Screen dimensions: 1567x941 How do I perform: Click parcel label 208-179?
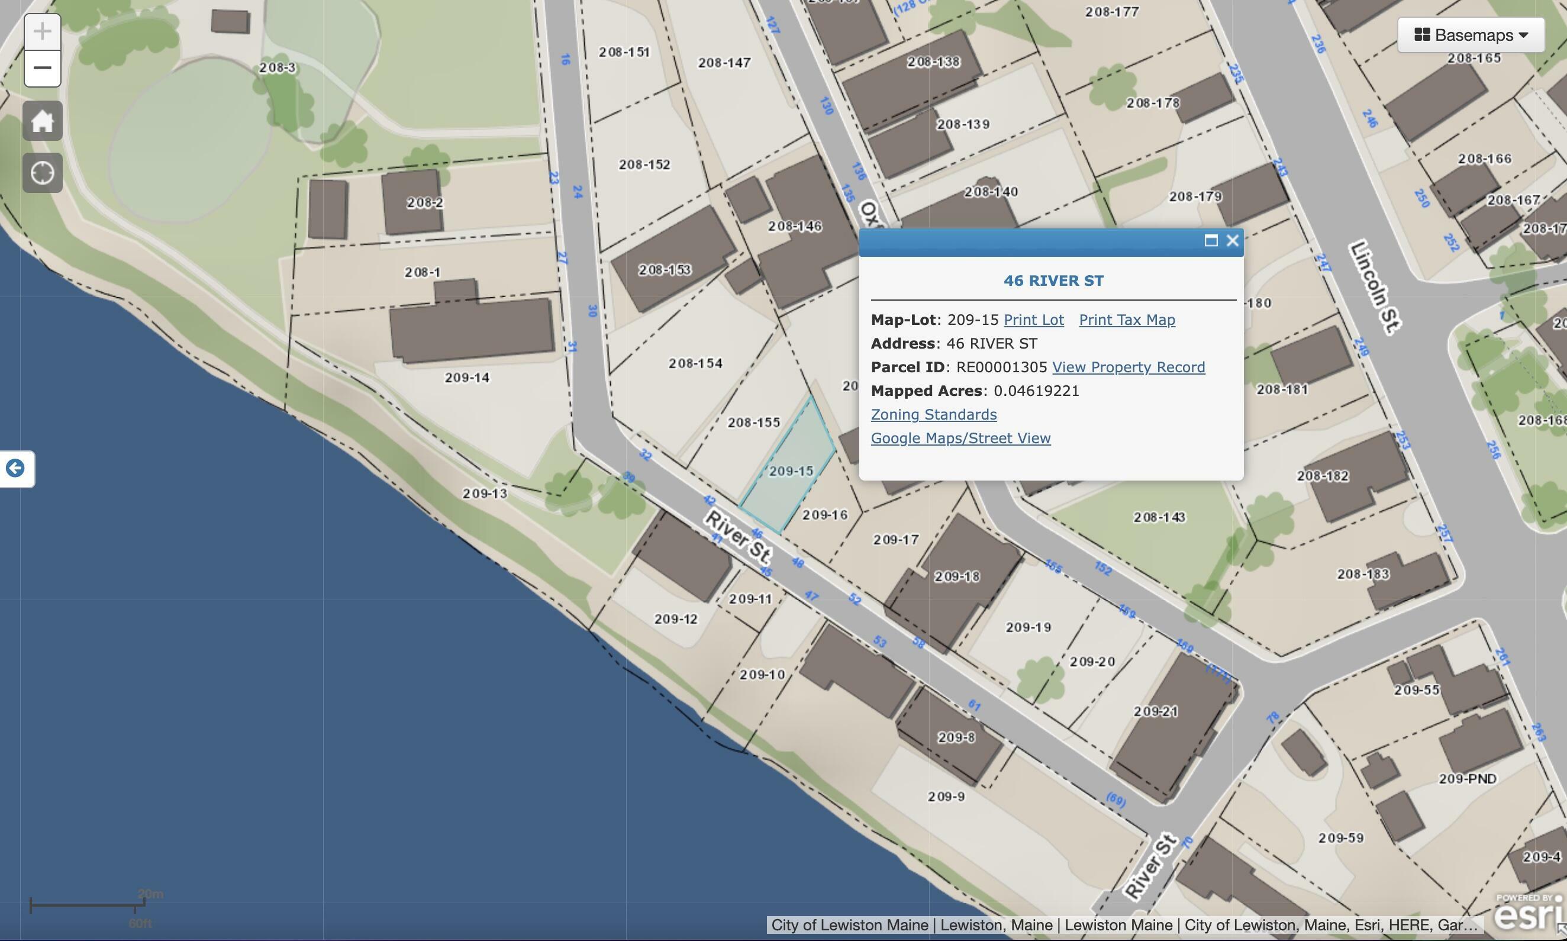click(1195, 196)
